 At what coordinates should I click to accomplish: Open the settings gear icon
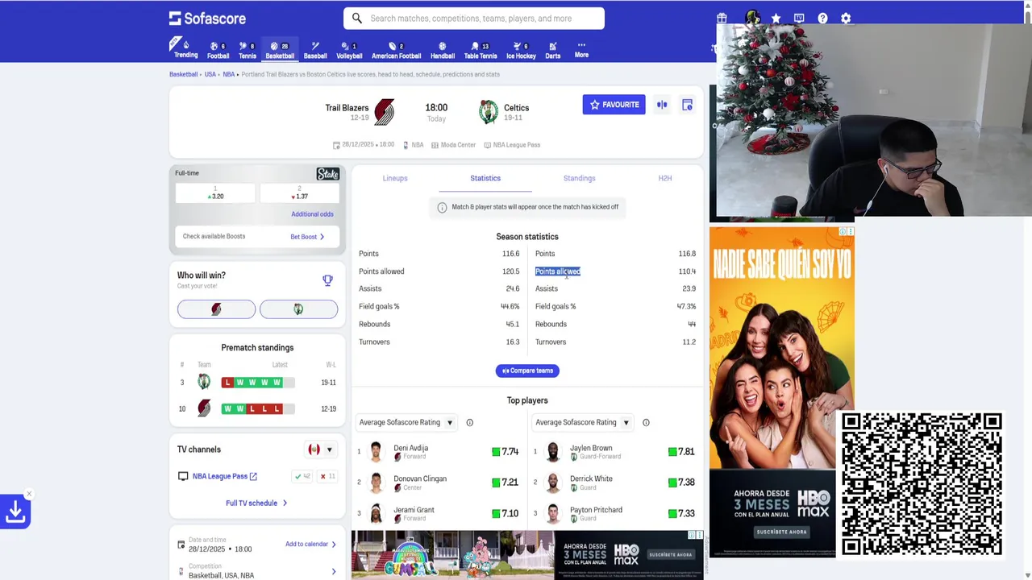pos(846,18)
